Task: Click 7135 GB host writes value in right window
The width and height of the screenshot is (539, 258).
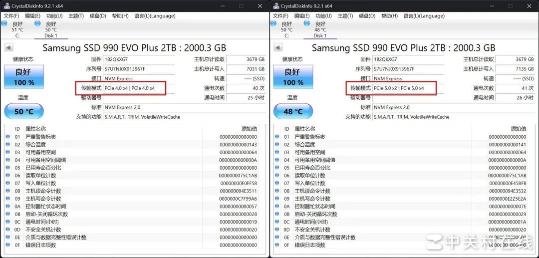Action: (x=515, y=69)
